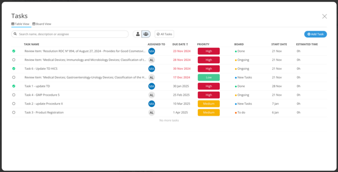This screenshot has height=172, width=338.
Task: Click due date 10 Mar 2025
Action: pyautogui.click(x=182, y=104)
